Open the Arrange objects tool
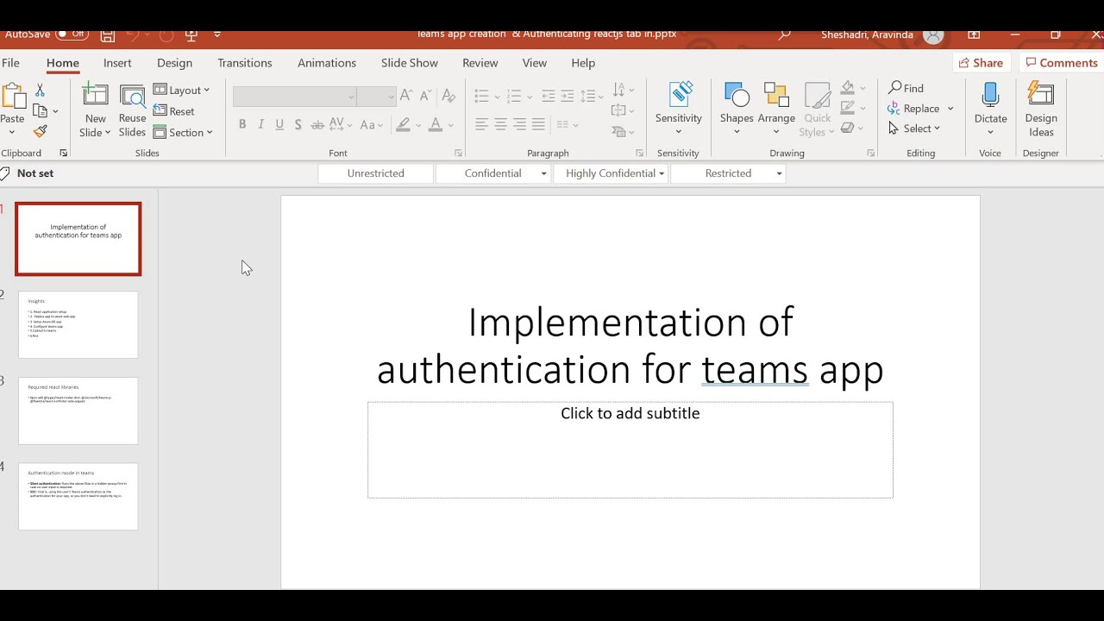 coord(776,110)
